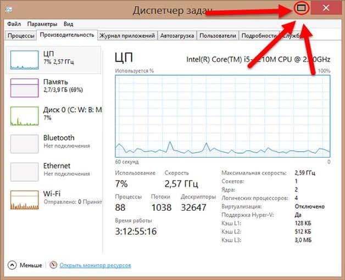Click the Intel(R) Core(TM) processor name
345x280 pixels.
pyautogui.click(x=258, y=59)
